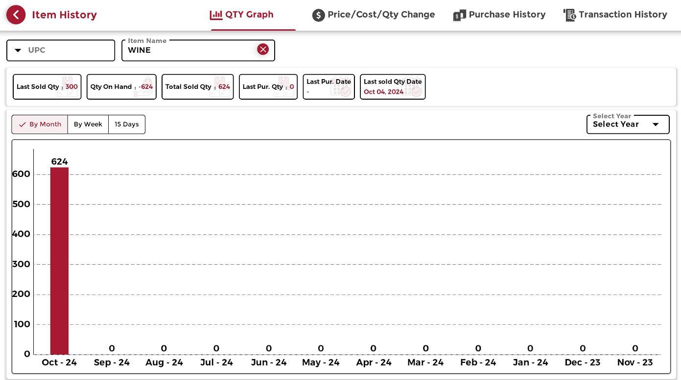The image size is (681, 380).
Task: Click the QTY Graph bar chart icon
Action: click(216, 15)
